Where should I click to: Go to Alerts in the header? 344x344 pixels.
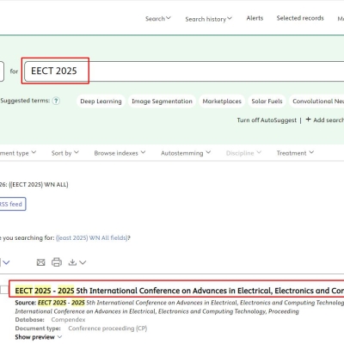(x=255, y=18)
